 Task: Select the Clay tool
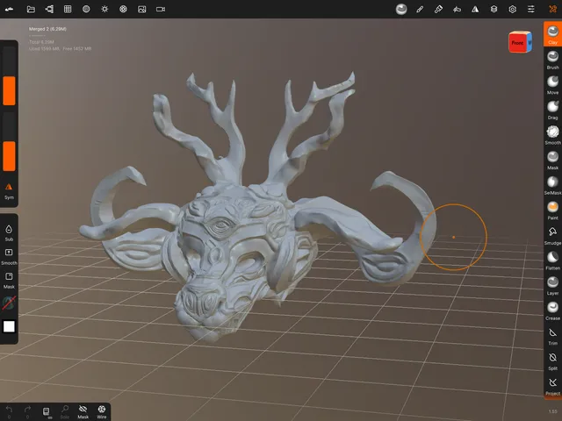click(x=552, y=34)
